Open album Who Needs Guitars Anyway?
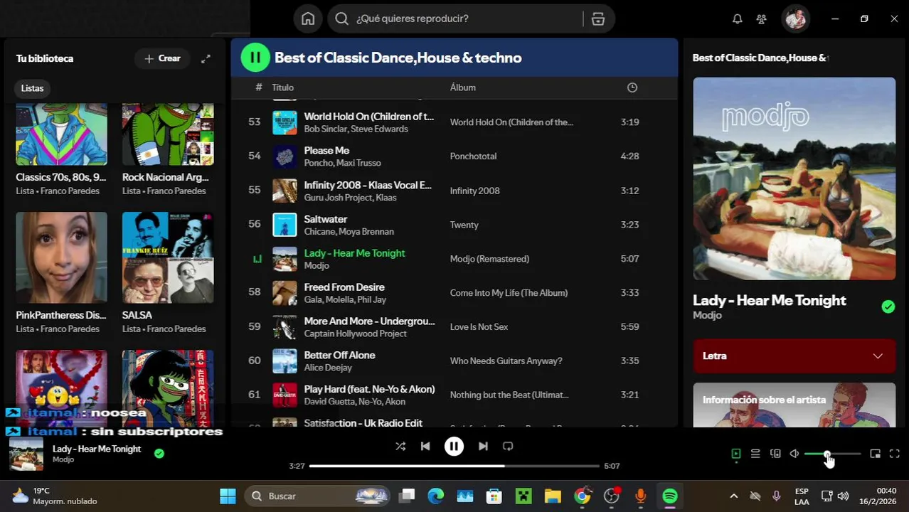This screenshot has height=512, width=909. point(506,361)
